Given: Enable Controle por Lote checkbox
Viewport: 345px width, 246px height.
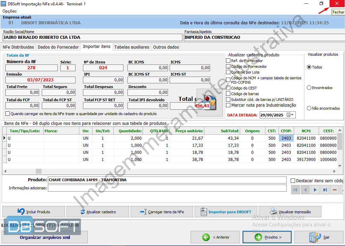Looking at the screenshot, I should click(x=228, y=72).
